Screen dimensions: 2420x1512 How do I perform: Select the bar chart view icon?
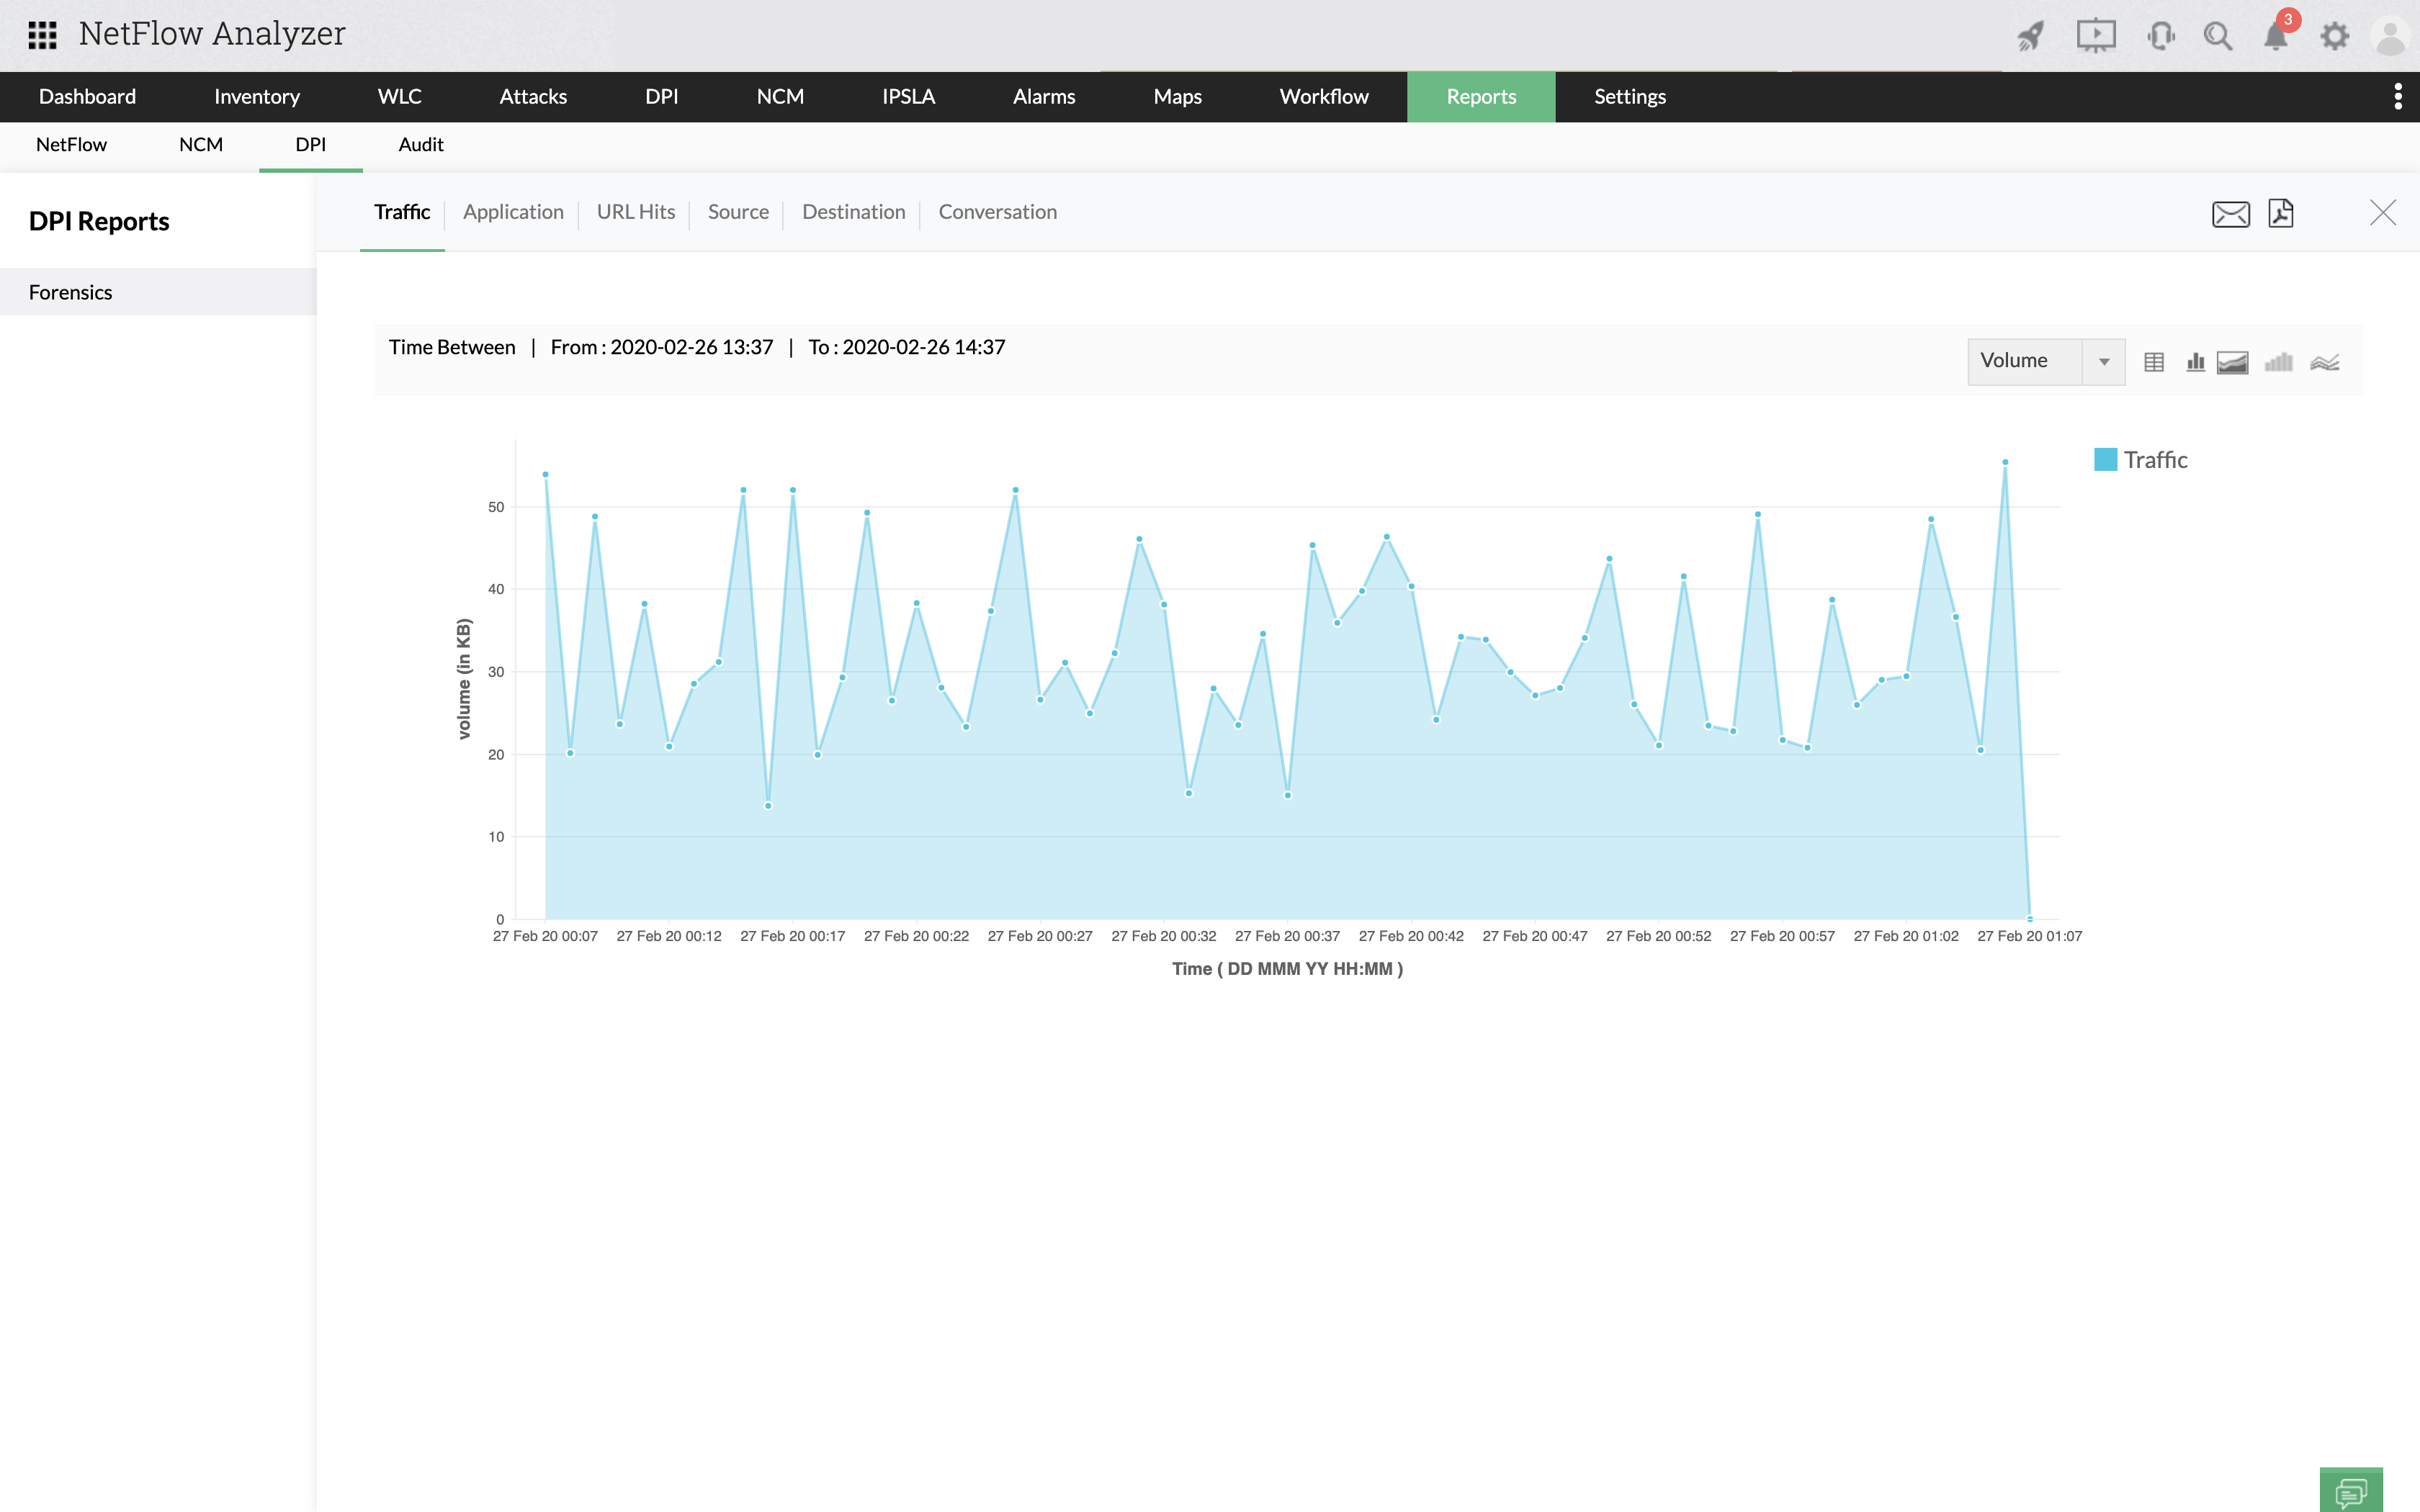(x=2195, y=362)
